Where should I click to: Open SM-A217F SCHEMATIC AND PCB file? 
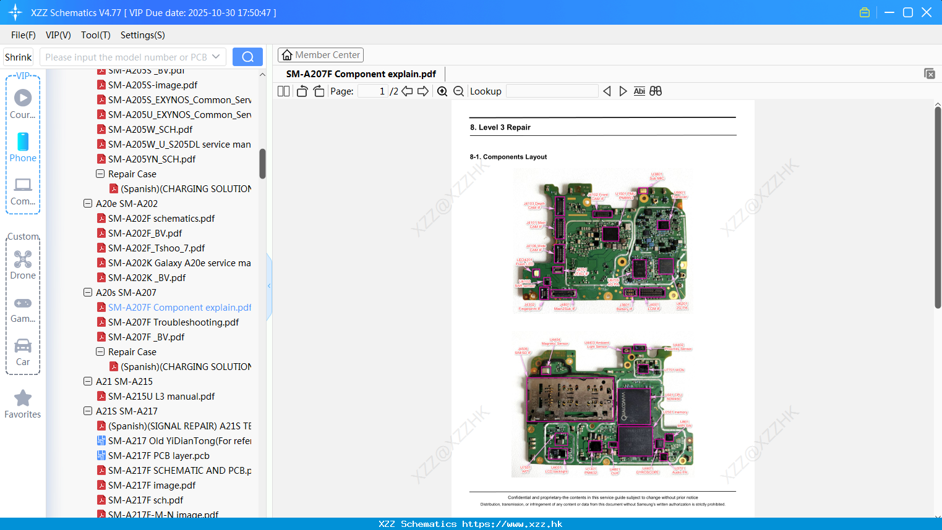click(174, 470)
